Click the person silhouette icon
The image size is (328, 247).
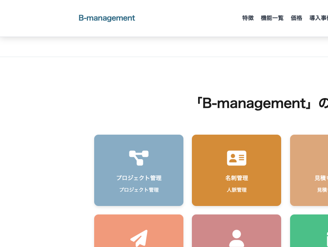tap(237, 239)
